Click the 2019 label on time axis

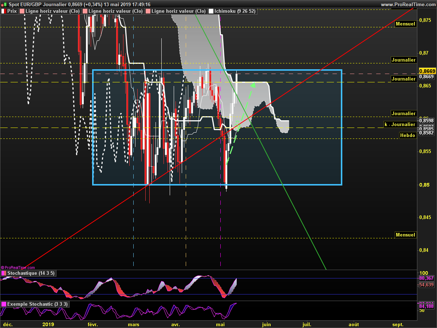[48, 324]
